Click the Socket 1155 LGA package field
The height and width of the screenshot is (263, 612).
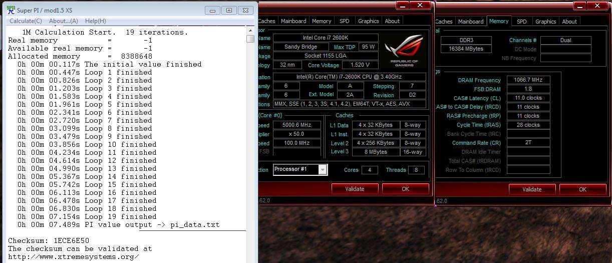[326, 56]
